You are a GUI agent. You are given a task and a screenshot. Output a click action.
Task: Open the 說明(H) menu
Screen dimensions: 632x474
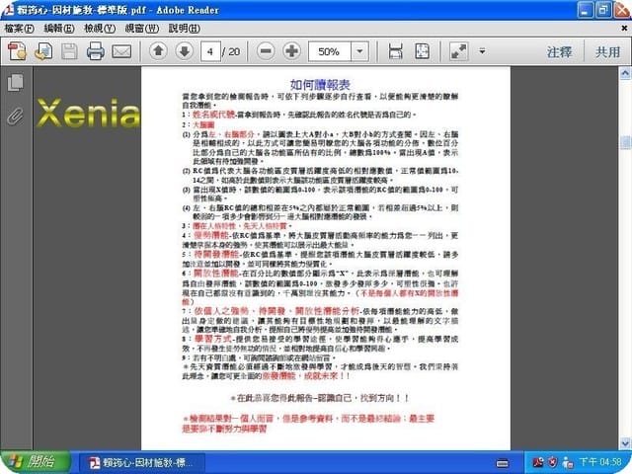[185, 29]
